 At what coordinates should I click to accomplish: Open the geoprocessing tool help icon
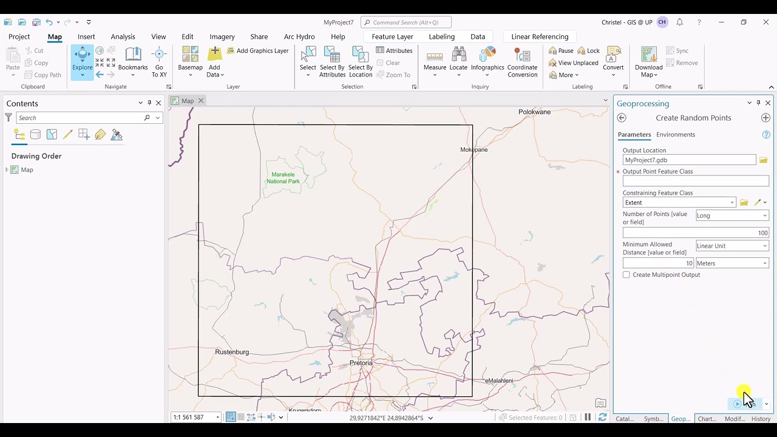766,135
